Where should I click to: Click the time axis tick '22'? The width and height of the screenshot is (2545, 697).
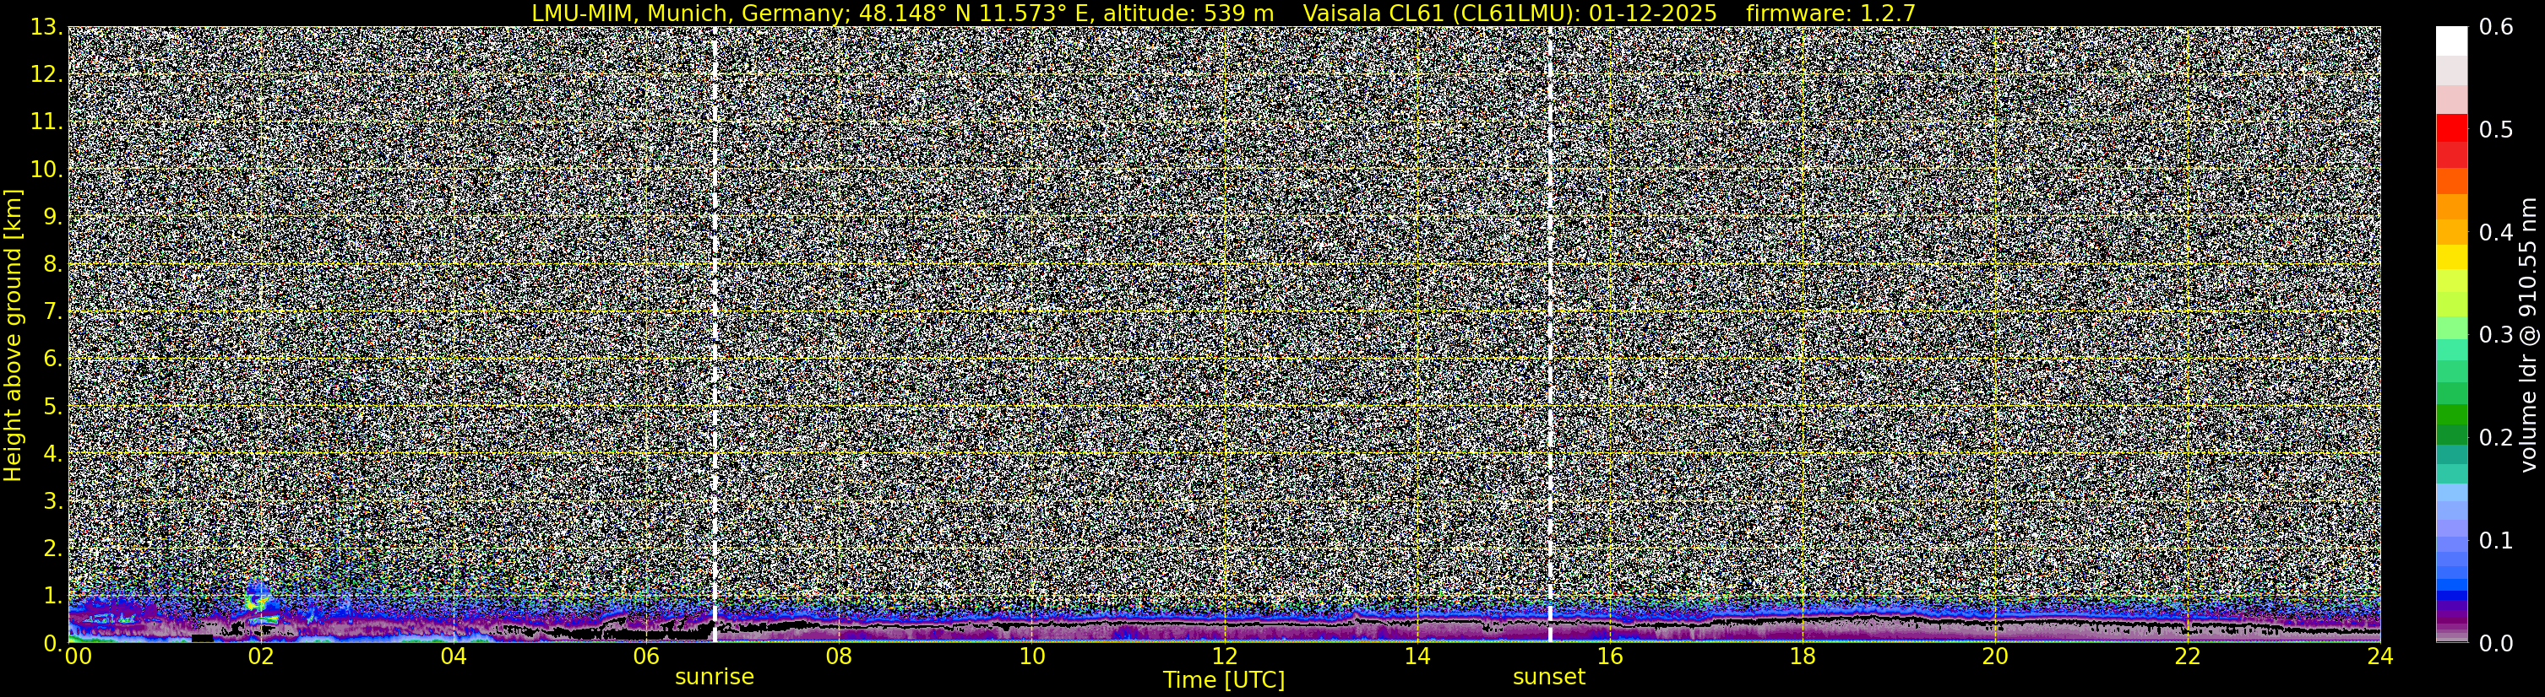(x=2188, y=657)
